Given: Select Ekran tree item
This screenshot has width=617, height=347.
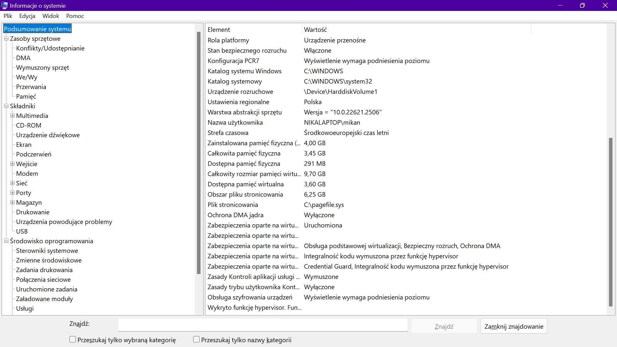Looking at the screenshot, I should pyautogui.click(x=24, y=145).
